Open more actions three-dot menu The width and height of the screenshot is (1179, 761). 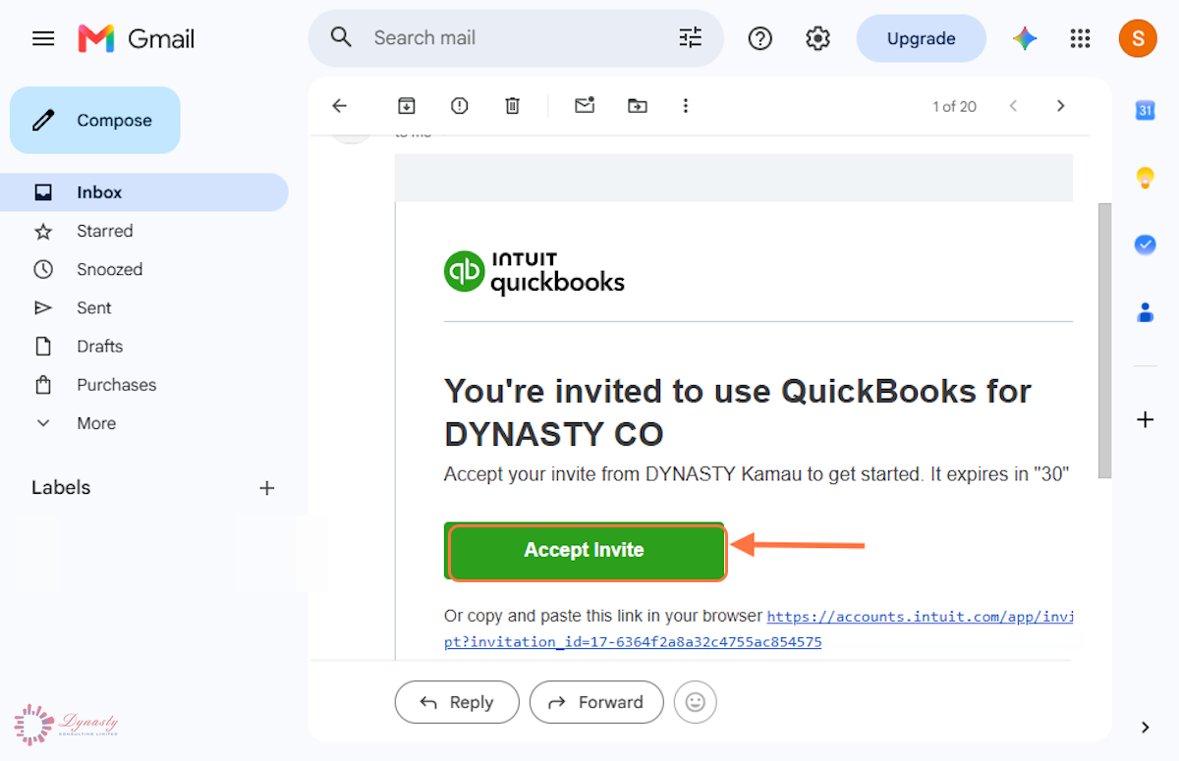tap(686, 106)
